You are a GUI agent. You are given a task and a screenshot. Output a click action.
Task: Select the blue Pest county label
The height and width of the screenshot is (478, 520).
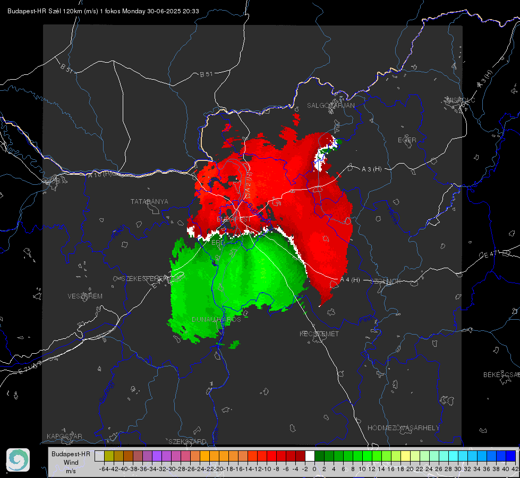365,320
